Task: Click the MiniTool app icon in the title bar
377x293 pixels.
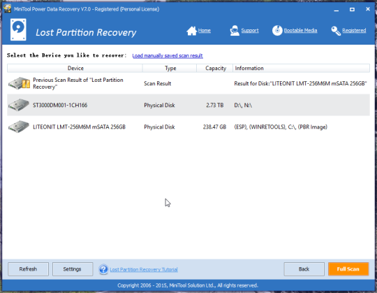Action: (x=7, y=8)
